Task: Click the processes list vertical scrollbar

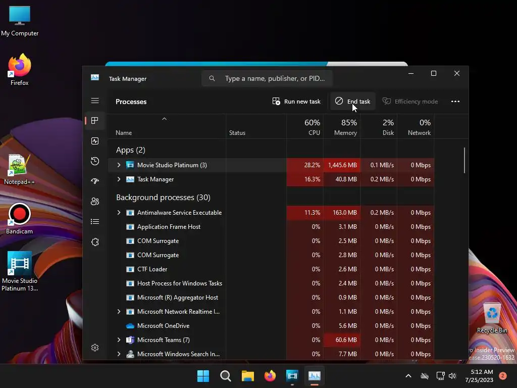Action: coord(464,160)
